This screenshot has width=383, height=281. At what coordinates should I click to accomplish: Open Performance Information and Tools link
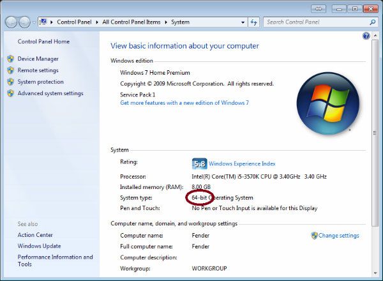[x=55, y=261]
